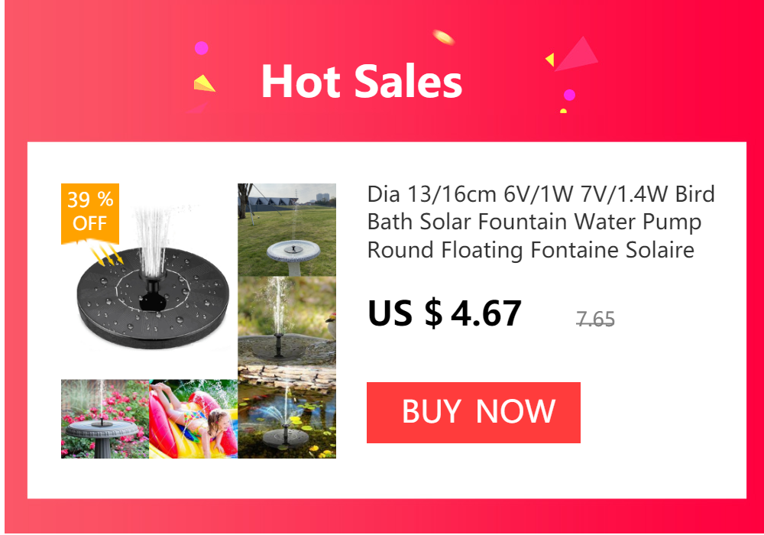
Task: Click the magenta dot below pink triangle
Action: point(569,95)
